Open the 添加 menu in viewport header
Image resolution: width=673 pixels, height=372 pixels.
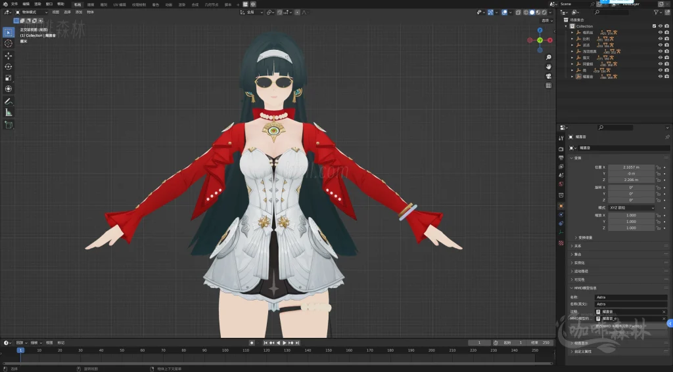click(x=79, y=12)
